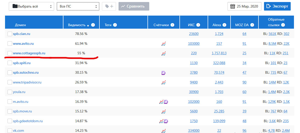Screen dimensions: 300x133
Task: Open RD 235 link for spb.gdeetotdom.ru
Action: 286,121
